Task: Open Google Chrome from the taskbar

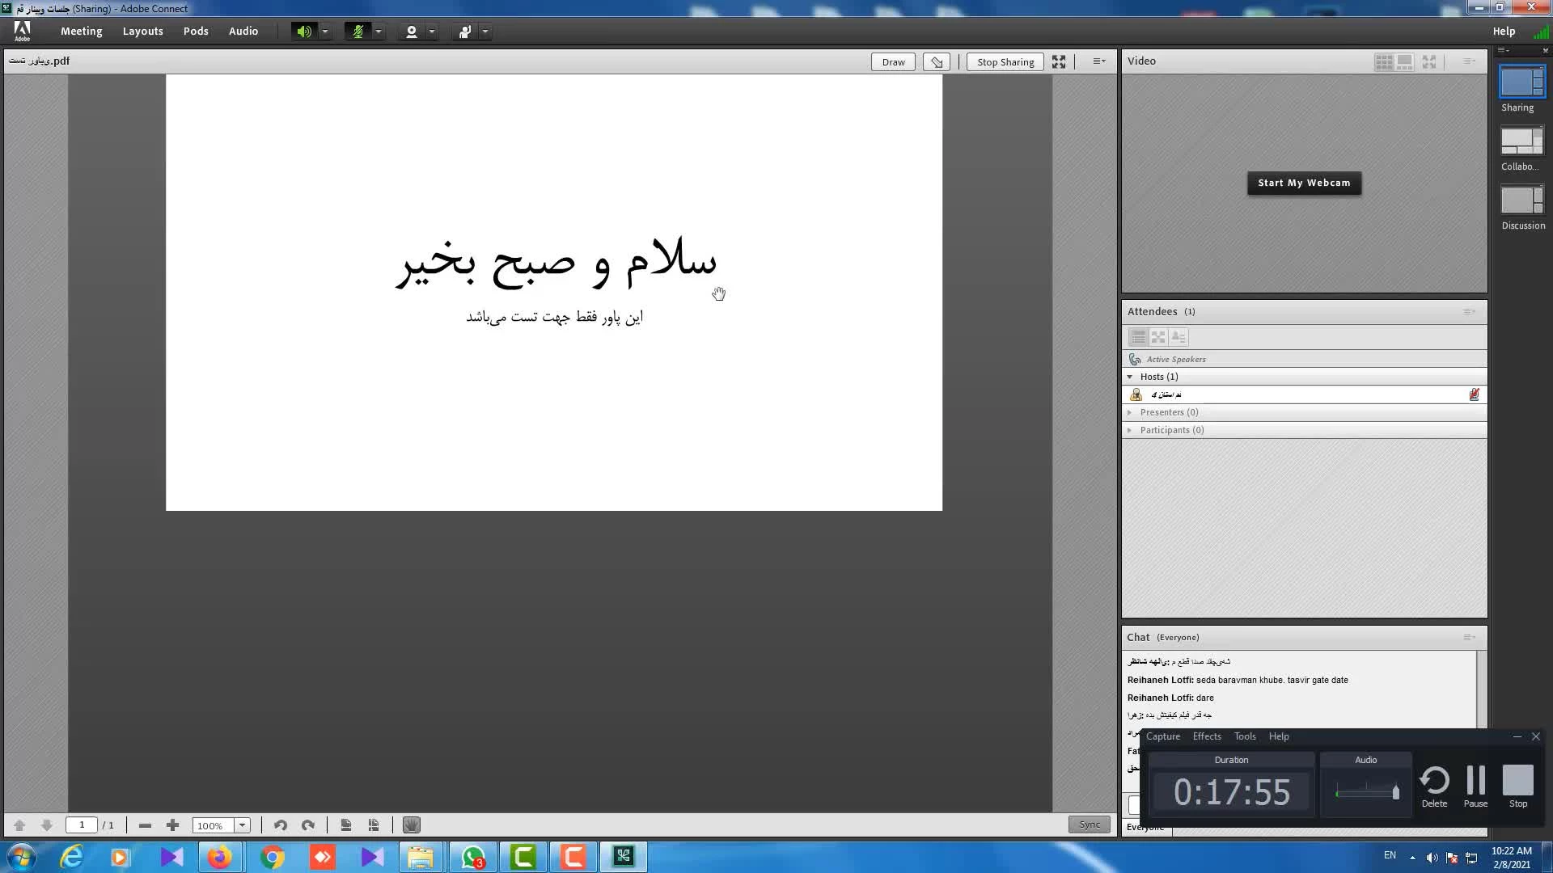Action: click(273, 857)
